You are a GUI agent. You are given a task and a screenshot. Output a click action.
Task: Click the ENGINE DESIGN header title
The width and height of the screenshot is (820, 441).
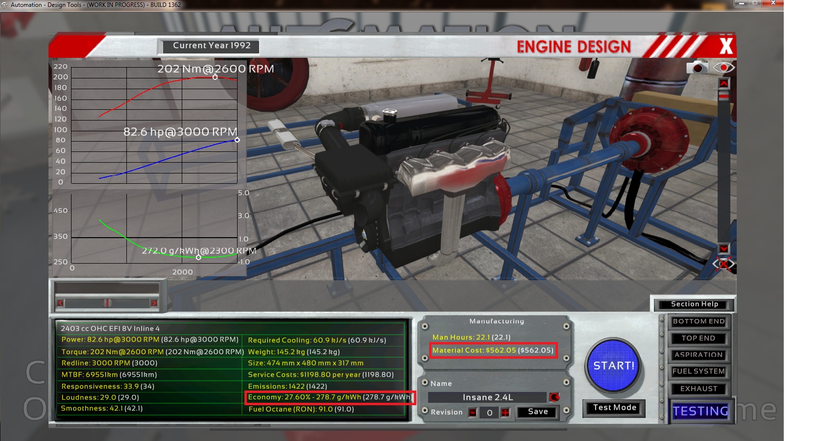click(x=574, y=47)
